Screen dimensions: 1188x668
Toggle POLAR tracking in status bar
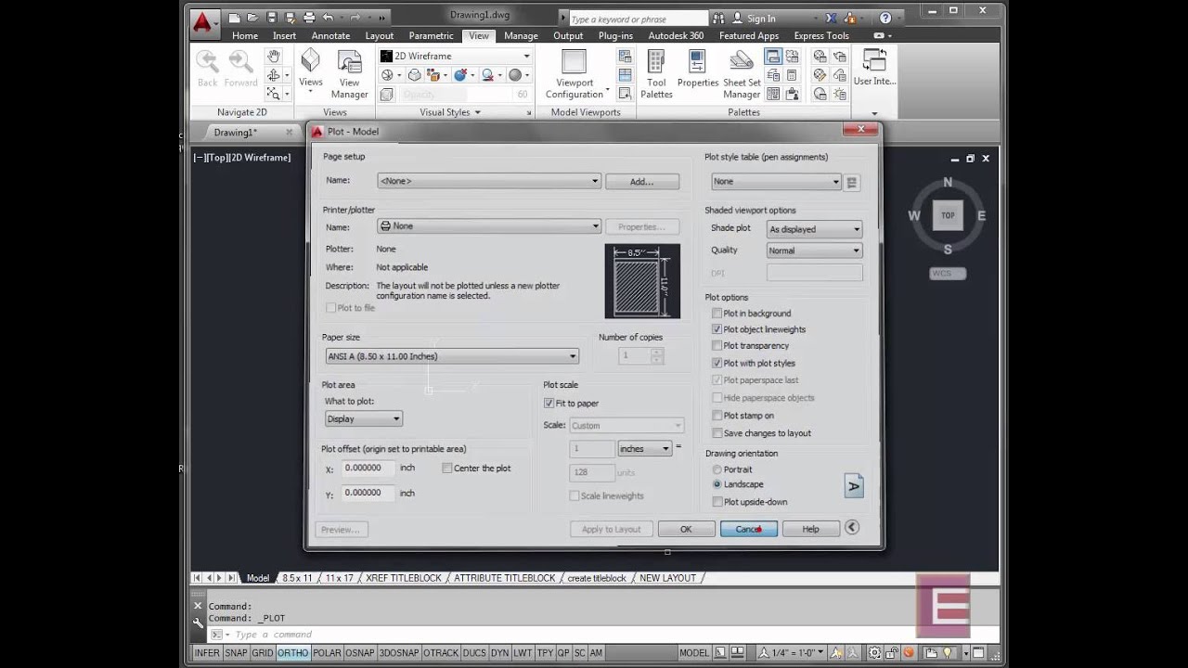(327, 653)
